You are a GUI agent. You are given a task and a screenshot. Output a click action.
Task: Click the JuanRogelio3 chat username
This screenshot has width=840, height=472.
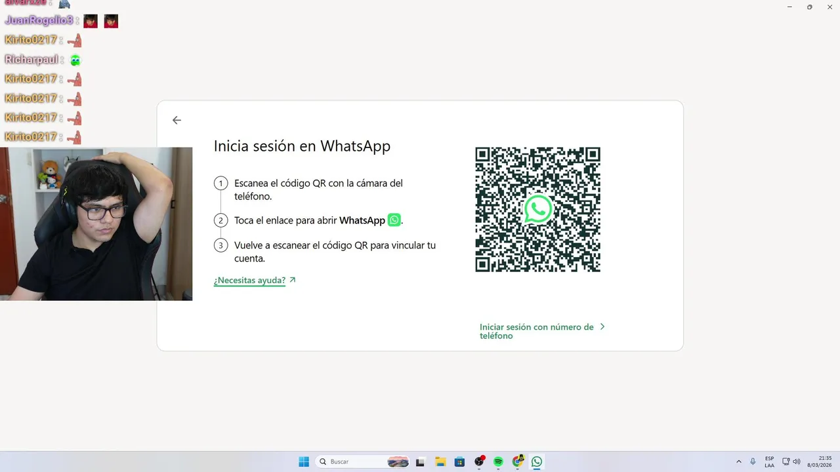[39, 20]
